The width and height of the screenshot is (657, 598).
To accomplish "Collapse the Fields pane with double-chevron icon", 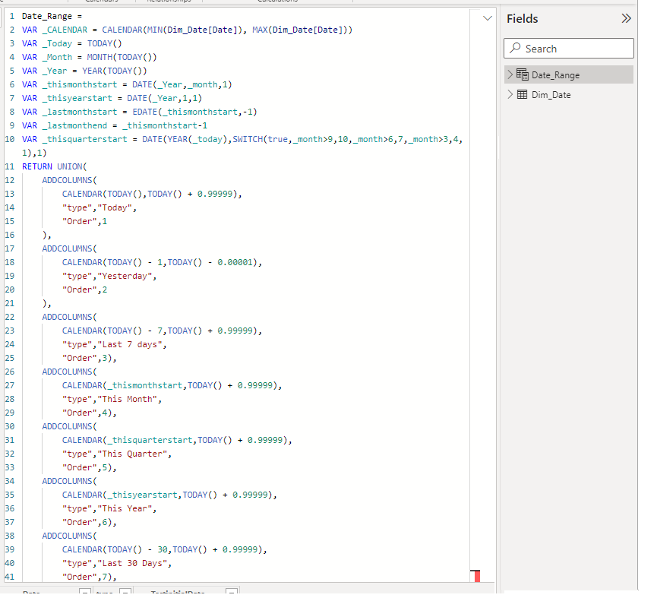I will pos(626,18).
